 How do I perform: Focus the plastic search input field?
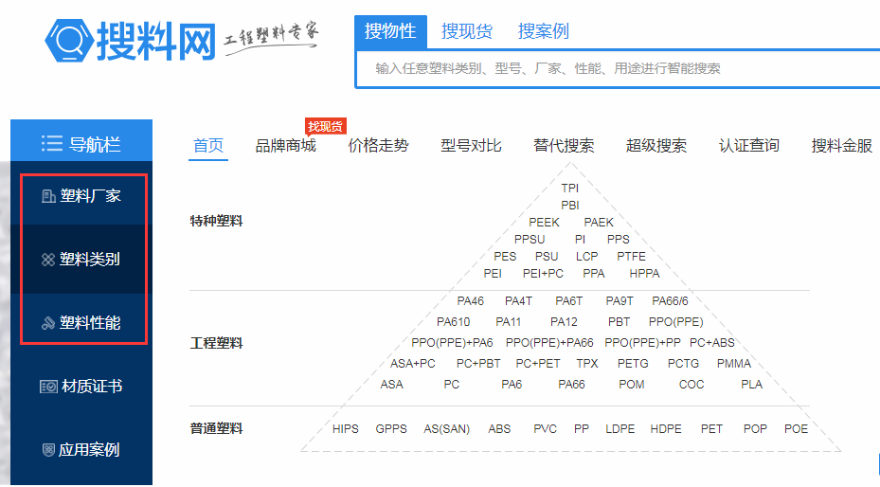coord(616,68)
